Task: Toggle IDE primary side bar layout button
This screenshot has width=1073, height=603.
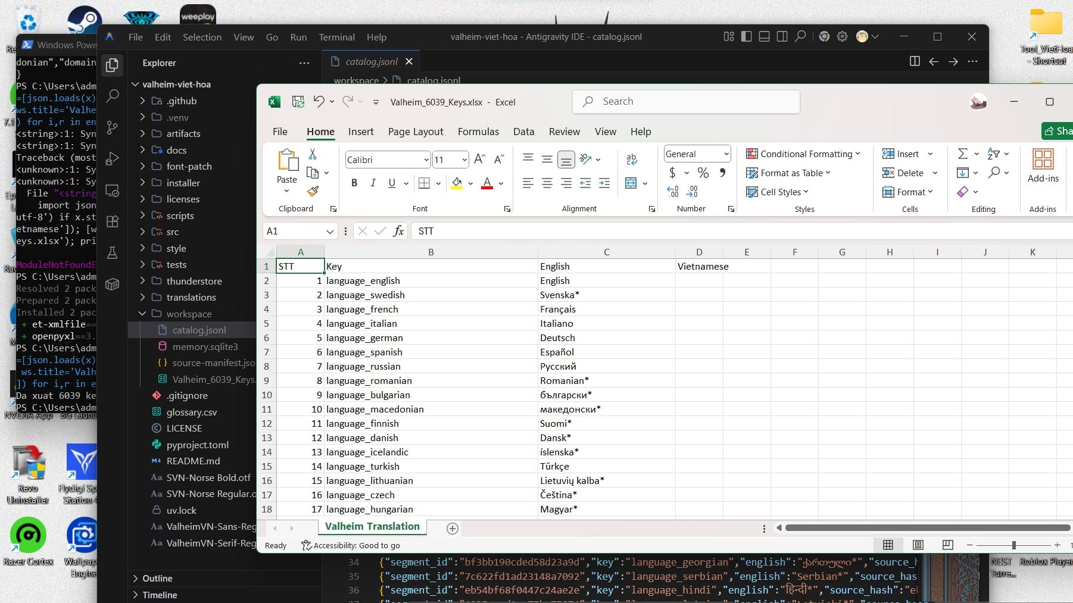Action: click(x=746, y=36)
